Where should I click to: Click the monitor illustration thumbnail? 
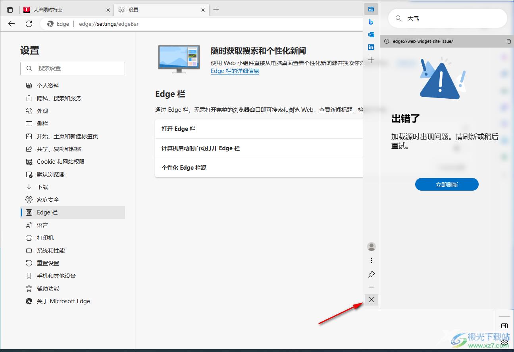coord(179,59)
